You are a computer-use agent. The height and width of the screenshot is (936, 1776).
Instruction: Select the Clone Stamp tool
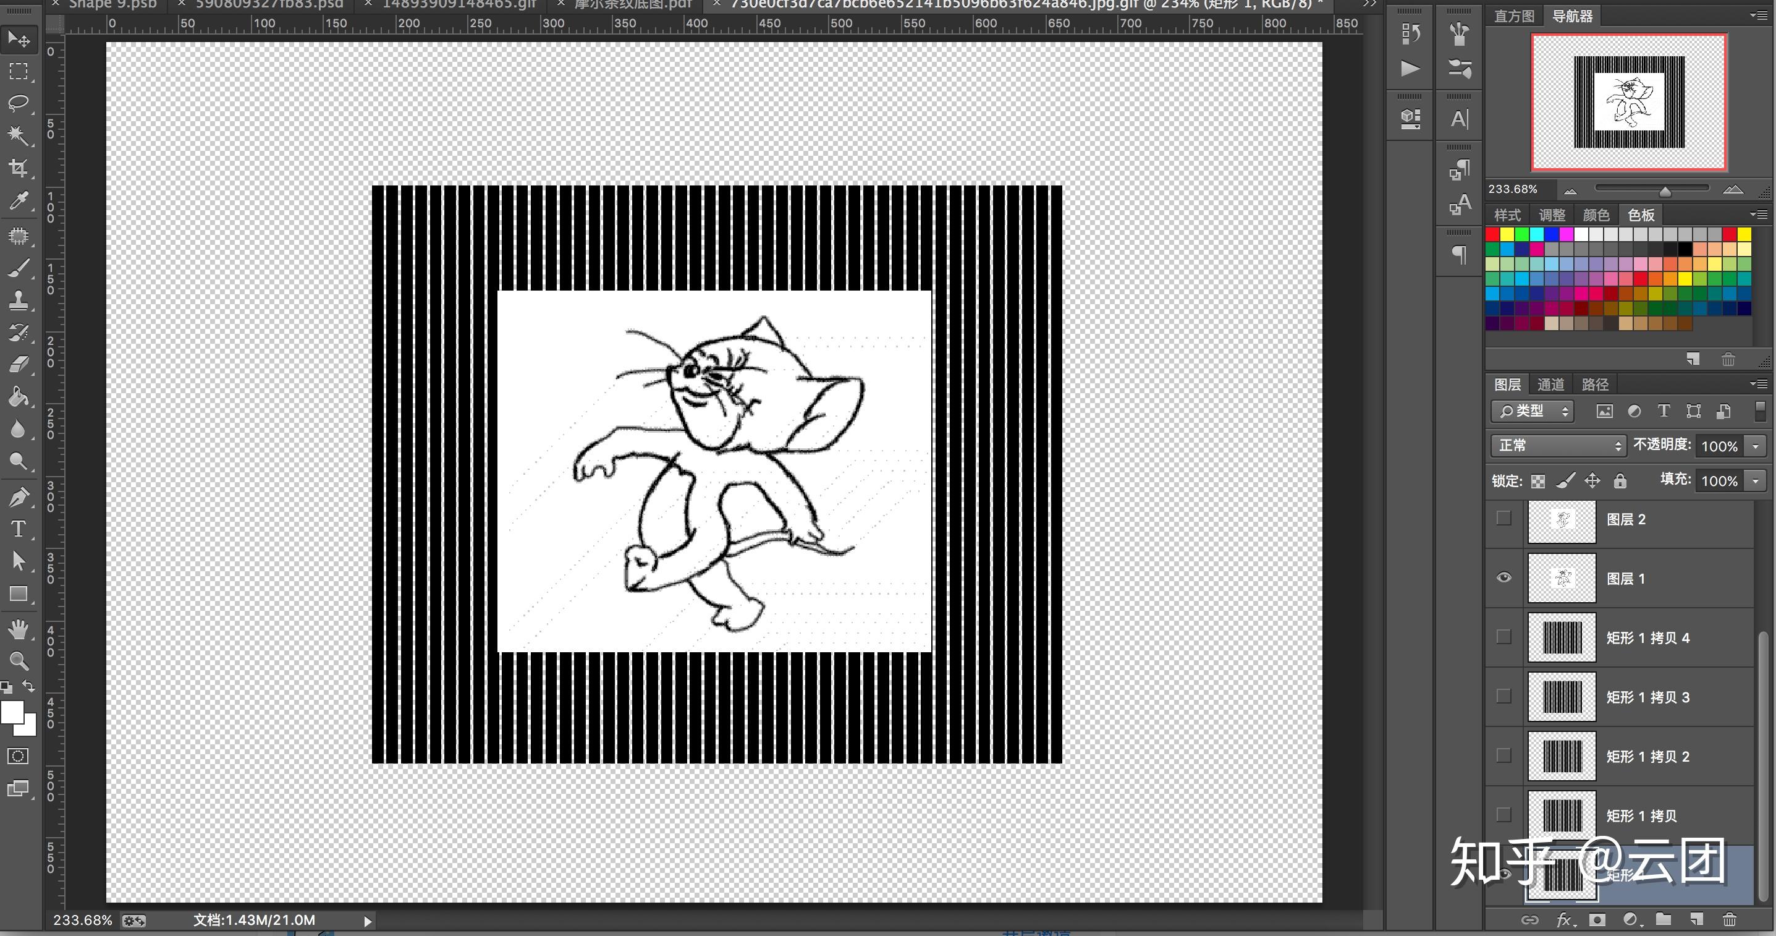[19, 300]
